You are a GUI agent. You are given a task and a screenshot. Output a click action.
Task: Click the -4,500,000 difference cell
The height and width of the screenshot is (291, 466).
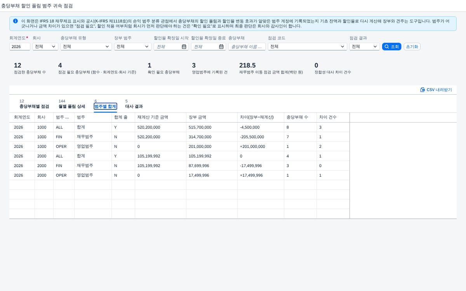click(x=261, y=127)
